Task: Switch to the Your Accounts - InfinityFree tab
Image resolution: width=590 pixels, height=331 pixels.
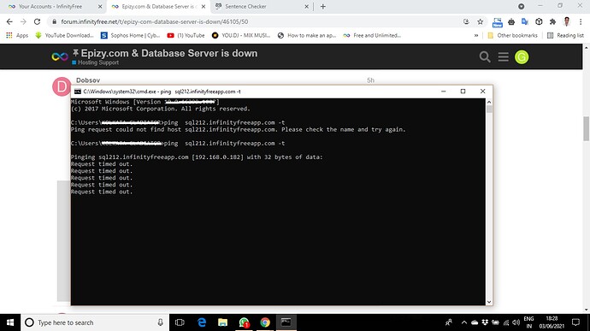Action: click(x=50, y=6)
